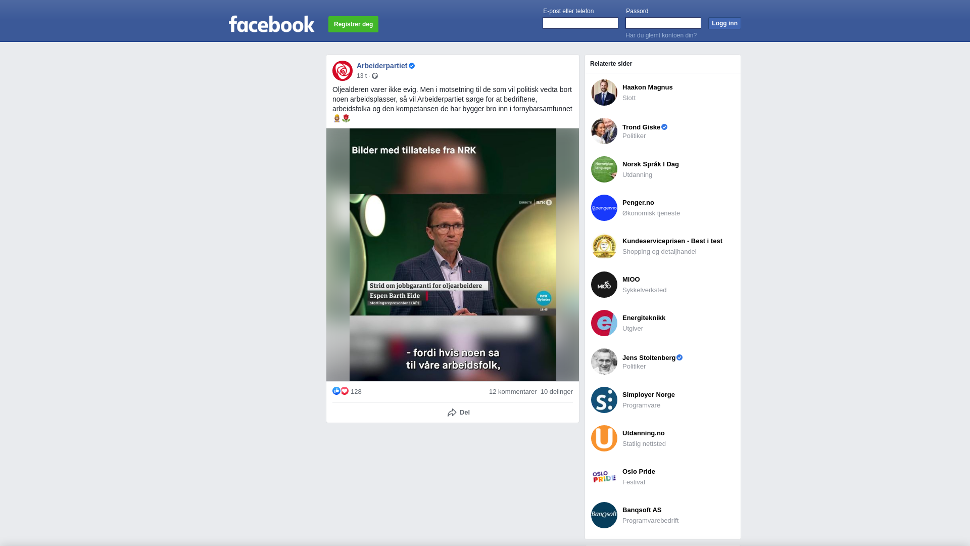
Task: Open the 10 delinger link
Action: [x=557, y=392]
